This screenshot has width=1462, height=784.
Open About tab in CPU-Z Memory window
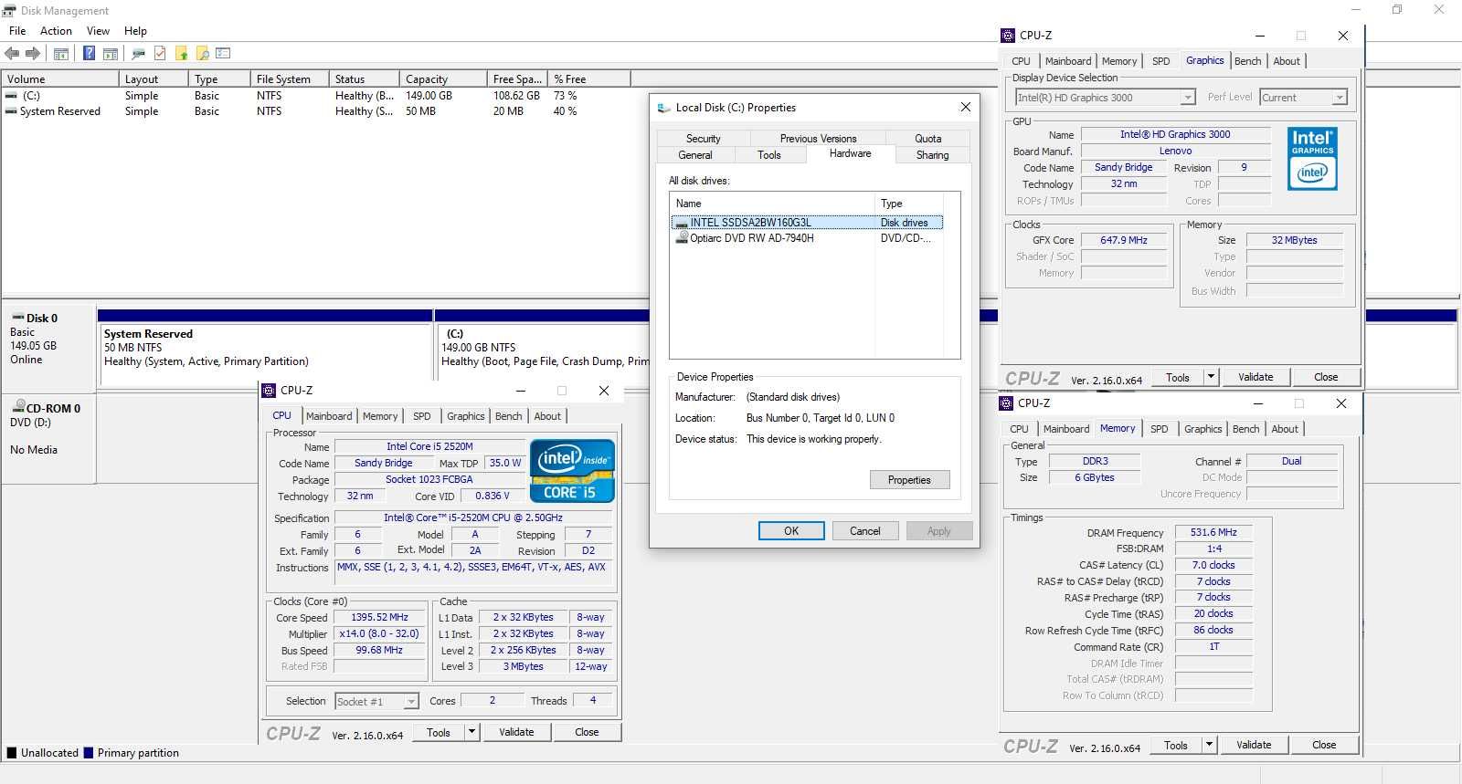[x=1285, y=429]
